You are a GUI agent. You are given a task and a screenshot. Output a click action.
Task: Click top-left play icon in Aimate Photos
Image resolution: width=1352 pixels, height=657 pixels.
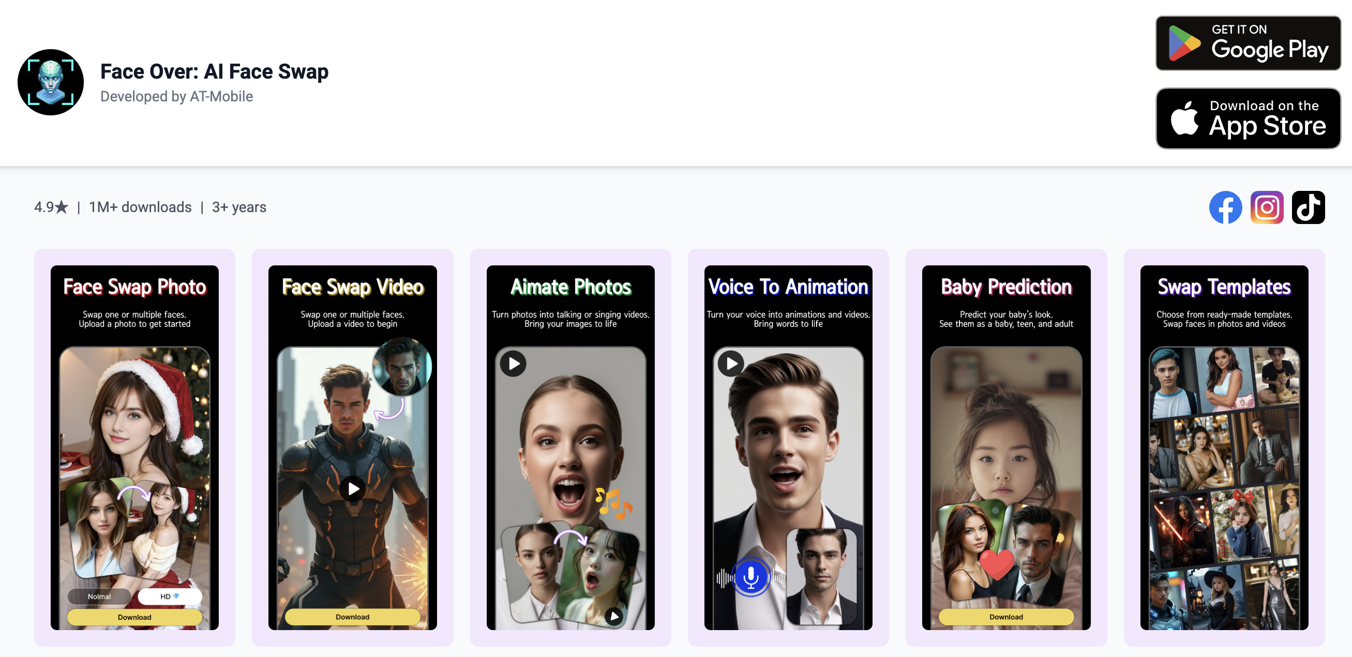click(x=513, y=364)
